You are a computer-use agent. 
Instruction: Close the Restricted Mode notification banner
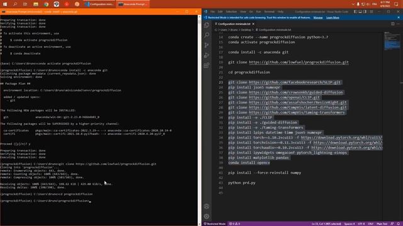pyautogui.click(x=399, y=18)
